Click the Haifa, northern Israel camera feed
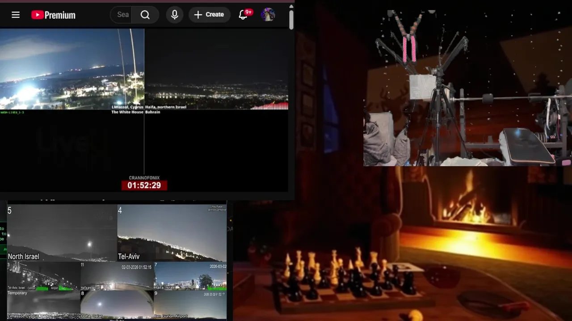The image size is (572, 321). pyautogui.click(x=216, y=69)
